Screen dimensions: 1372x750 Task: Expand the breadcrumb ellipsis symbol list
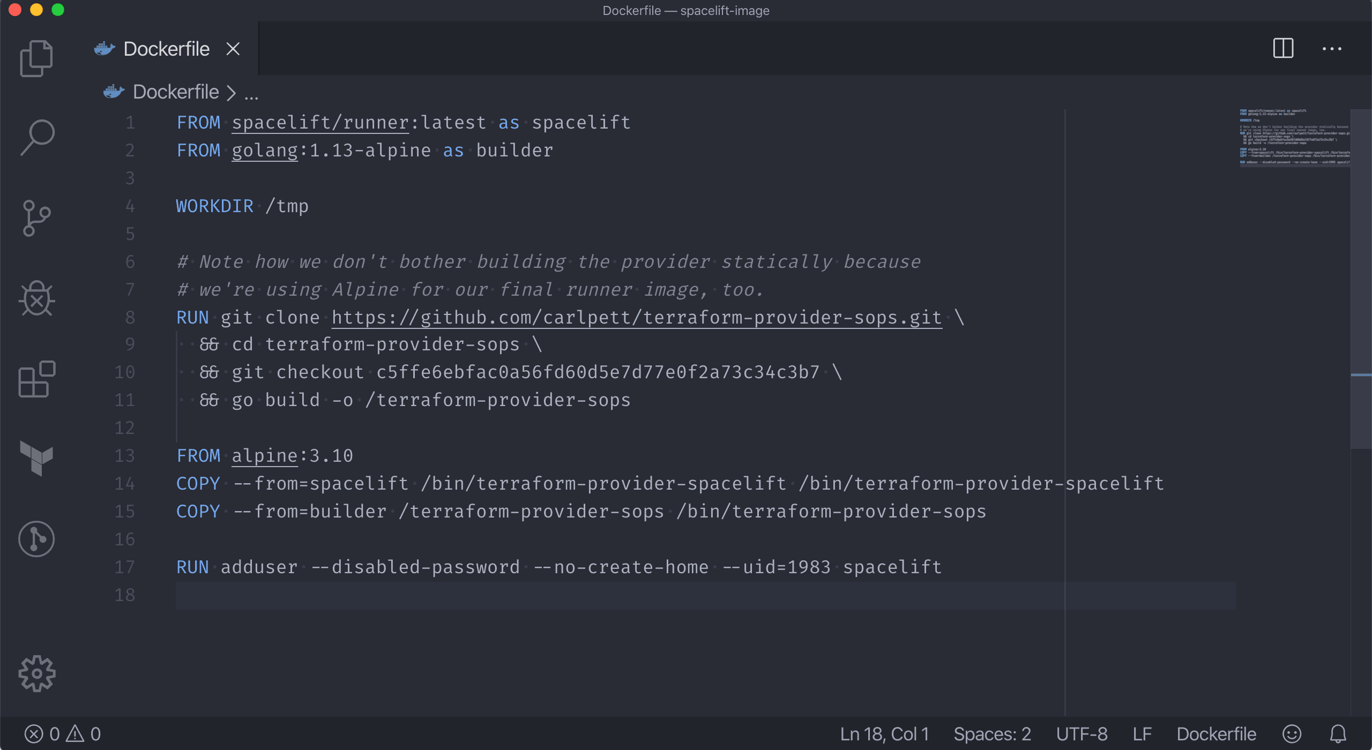coord(251,95)
